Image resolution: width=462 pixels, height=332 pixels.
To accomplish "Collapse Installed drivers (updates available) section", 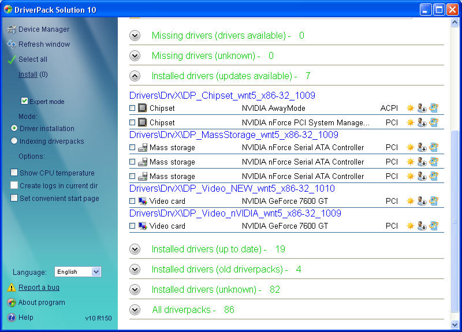I will (135, 76).
